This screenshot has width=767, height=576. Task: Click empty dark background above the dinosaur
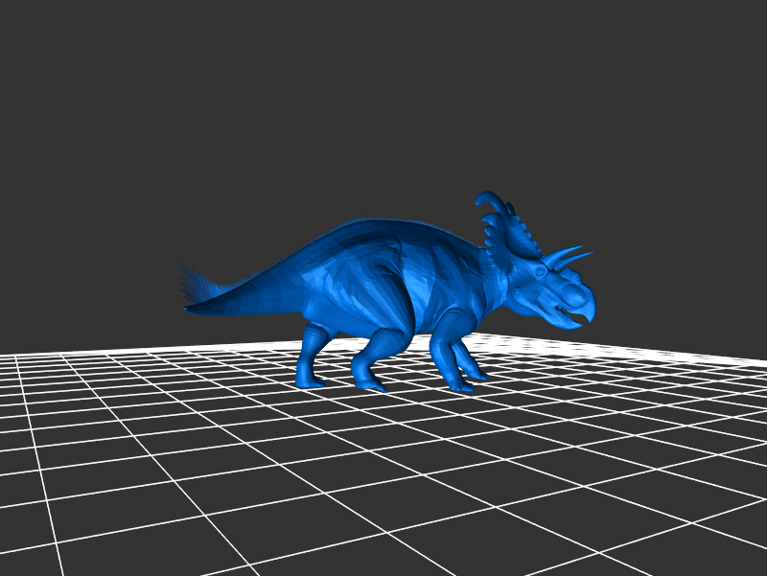point(383,96)
